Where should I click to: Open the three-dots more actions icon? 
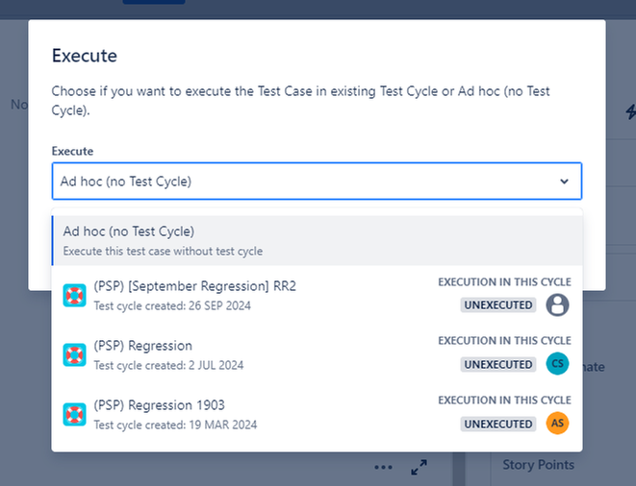click(x=384, y=468)
